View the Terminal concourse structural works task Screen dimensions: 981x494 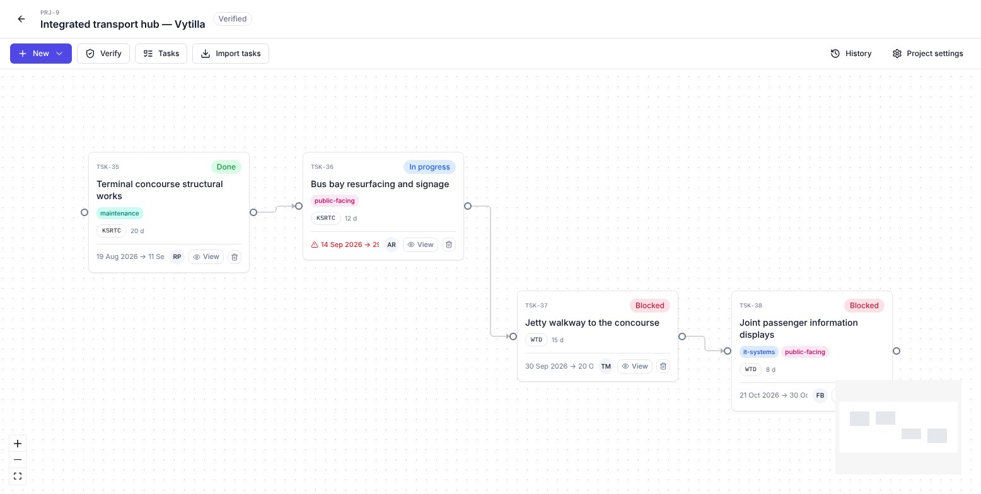click(206, 257)
